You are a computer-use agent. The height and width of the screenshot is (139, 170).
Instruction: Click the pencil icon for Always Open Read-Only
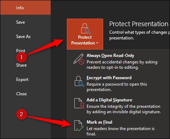tap(79, 59)
